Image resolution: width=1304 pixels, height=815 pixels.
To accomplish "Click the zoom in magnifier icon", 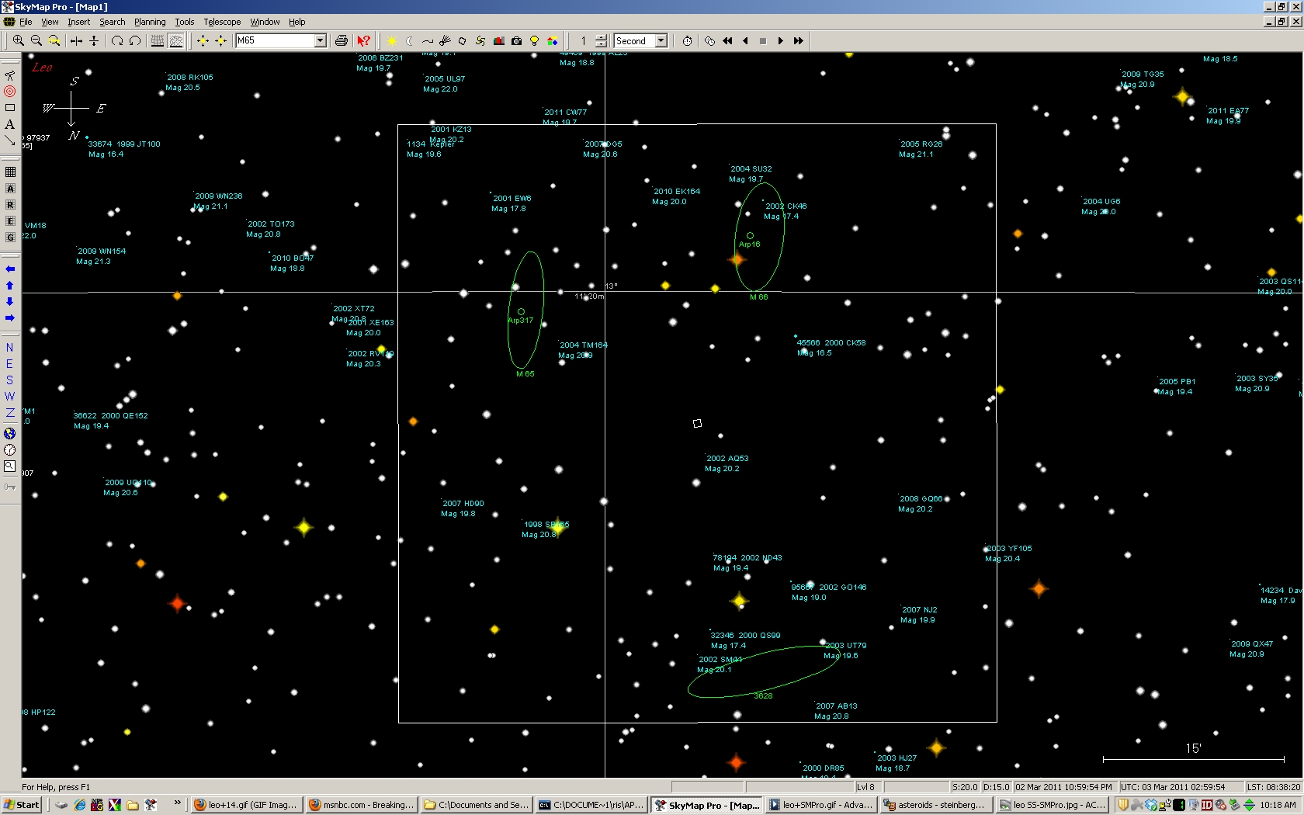I will pos(18,40).
